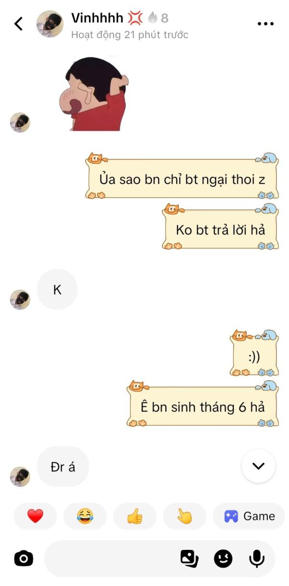
Task: Select the "Ê bn sinh tháng 6 hả" message
Action: (x=203, y=407)
